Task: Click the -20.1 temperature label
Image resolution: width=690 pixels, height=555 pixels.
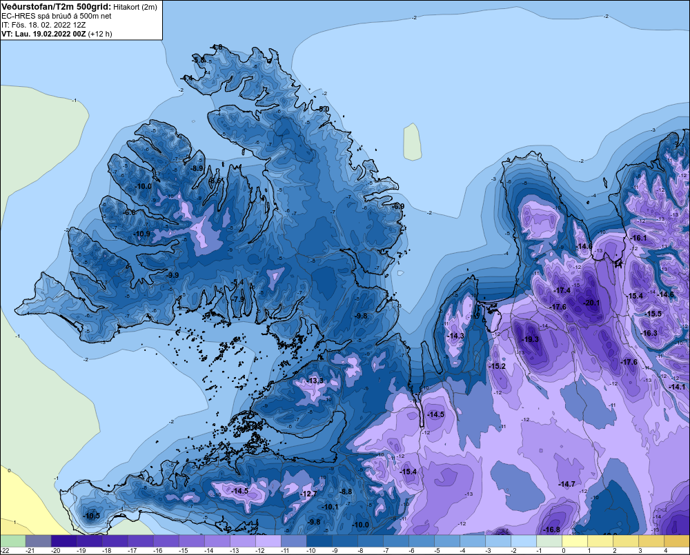Action: [x=592, y=303]
